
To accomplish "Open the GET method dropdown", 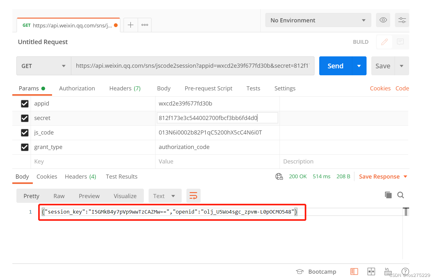I will 44,66.
